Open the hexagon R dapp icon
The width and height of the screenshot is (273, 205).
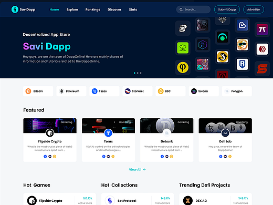[x=203, y=45]
